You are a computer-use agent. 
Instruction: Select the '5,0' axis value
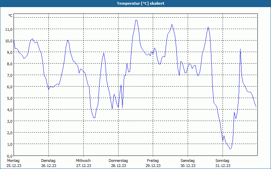(10, 98)
